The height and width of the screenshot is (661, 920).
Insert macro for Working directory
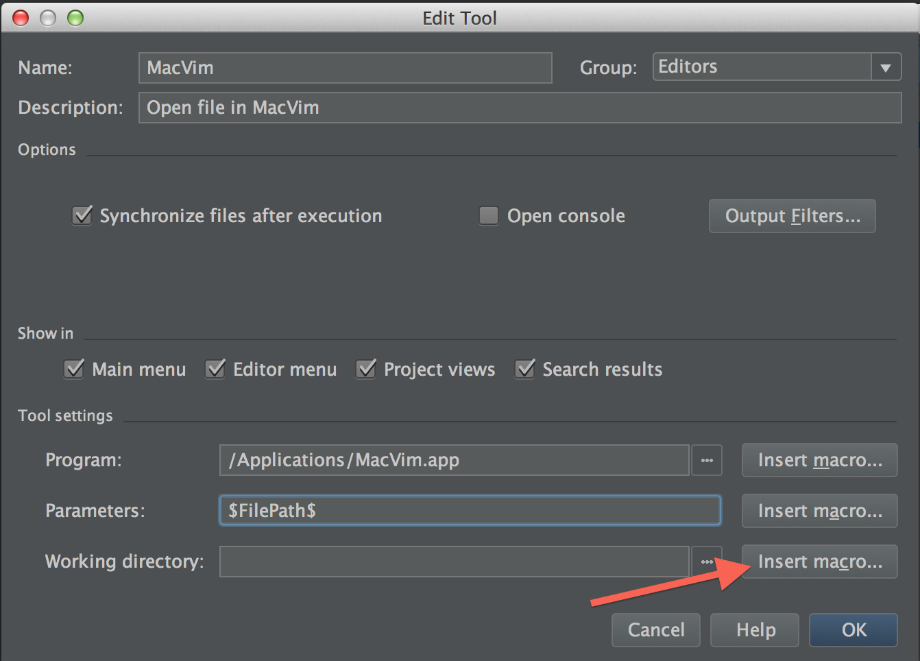pos(820,562)
